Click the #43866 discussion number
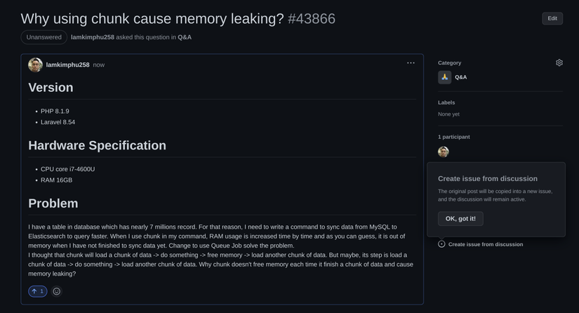The image size is (579, 313). [x=312, y=18]
